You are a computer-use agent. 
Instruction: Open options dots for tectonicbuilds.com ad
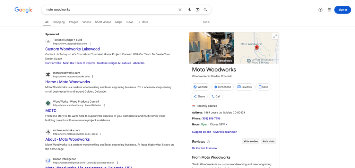point(90,44)
